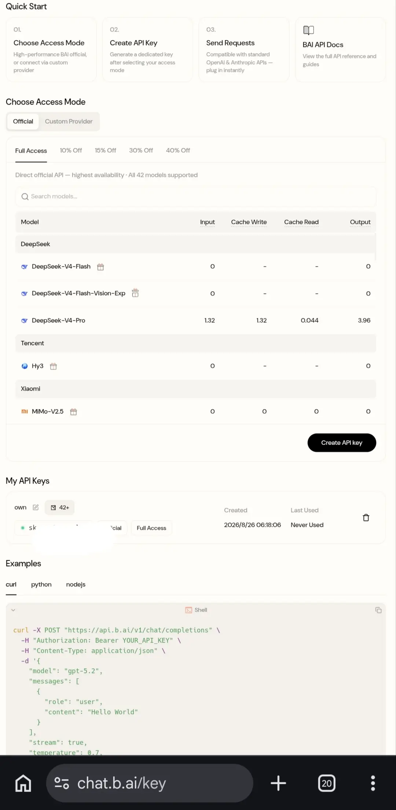The image size is (396, 810).
Task: Click the Shell terminal icon
Action: click(189, 610)
